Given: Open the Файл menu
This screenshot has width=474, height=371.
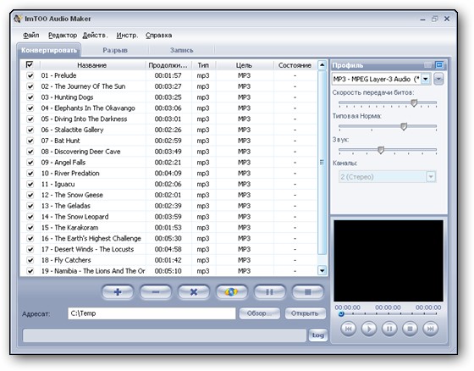Looking at the screenshot, I should (31, 36).
